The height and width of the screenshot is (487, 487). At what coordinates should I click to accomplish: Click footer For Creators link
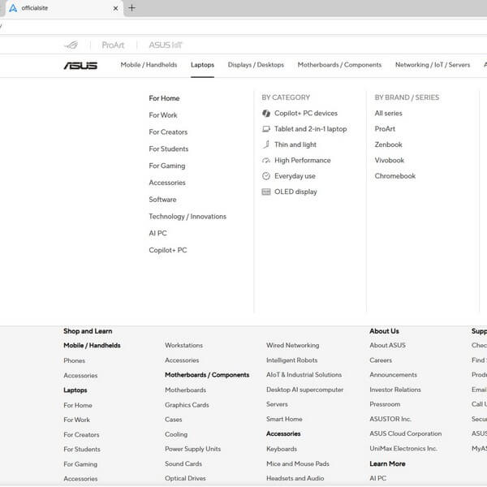pos(81,435)
